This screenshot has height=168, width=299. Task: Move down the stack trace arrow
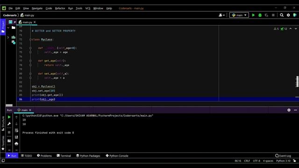[x=16, y=124]
